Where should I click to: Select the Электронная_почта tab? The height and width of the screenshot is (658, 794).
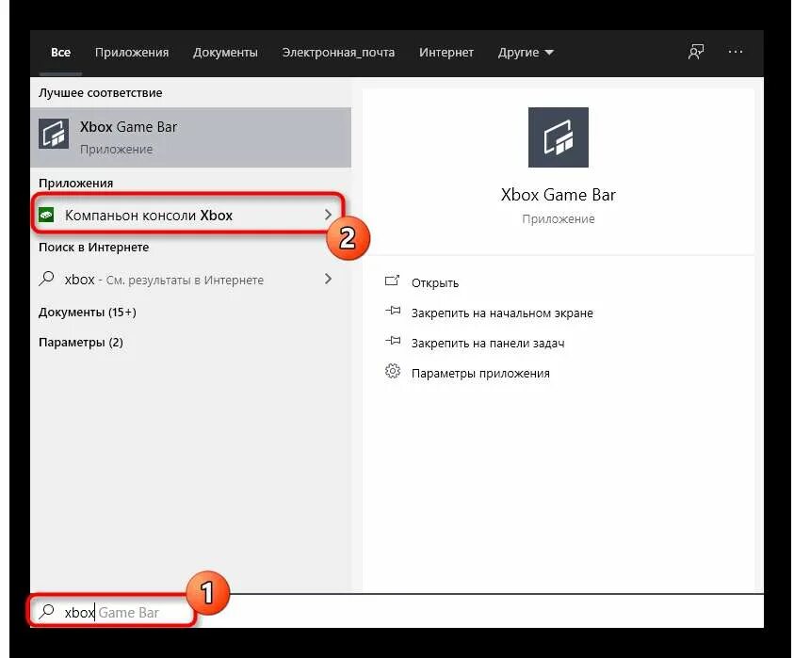click(338, 52)
